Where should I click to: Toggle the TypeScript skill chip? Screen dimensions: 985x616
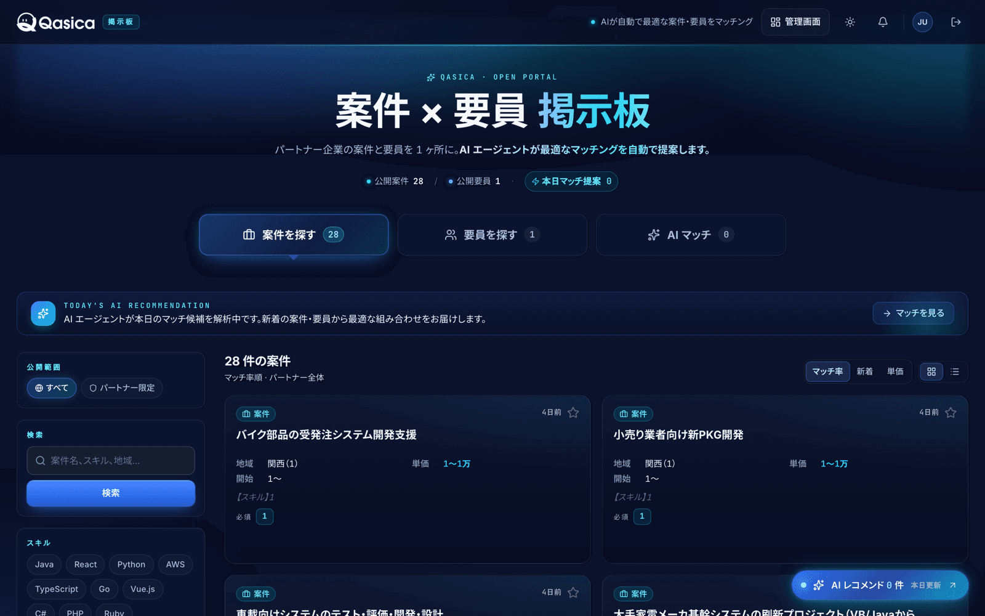tap(57, 589)
